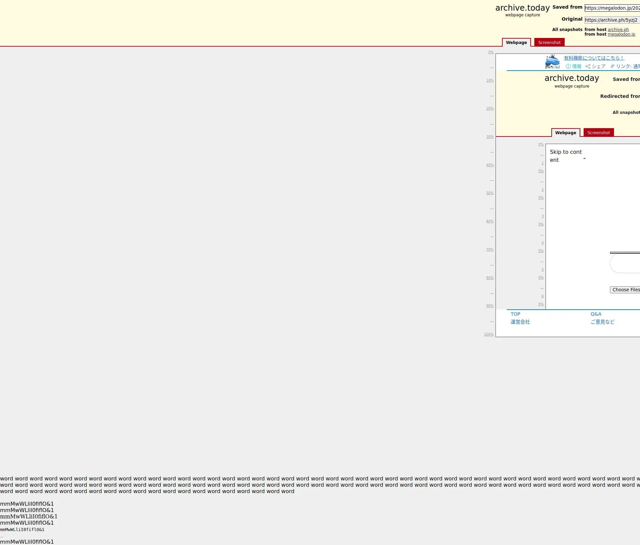640x545 pixels.
Task: Open the TOP footer link
Action: tap(515, 314)
